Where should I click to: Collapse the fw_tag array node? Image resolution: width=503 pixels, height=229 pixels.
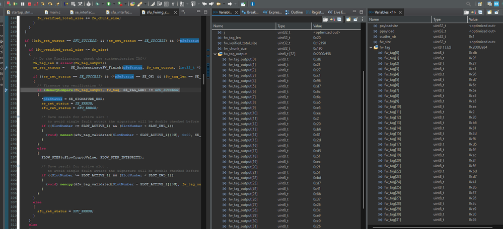click(371, 47)
